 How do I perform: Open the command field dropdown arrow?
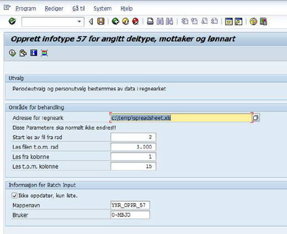pos(79,22)
